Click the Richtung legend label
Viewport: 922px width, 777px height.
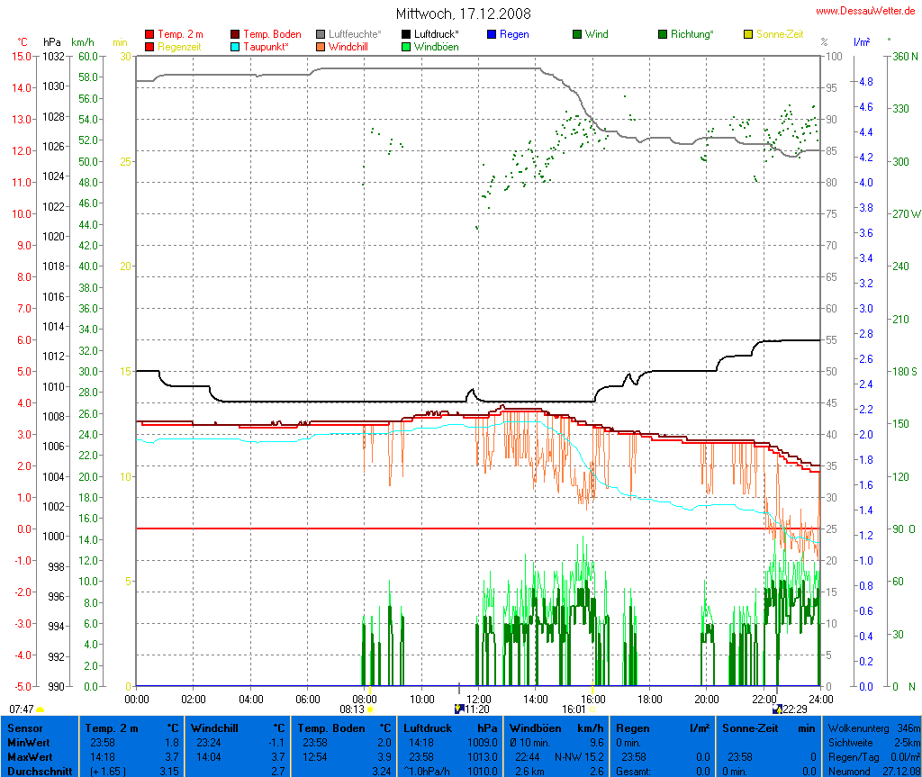pos(693,34)
